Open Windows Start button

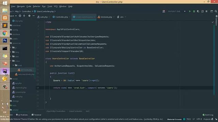[x=5, y=3]
